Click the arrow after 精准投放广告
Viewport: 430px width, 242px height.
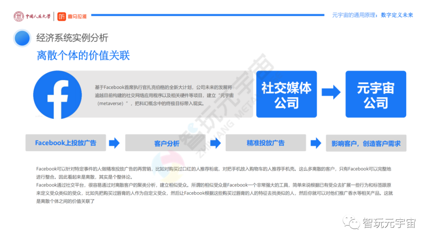(316, 143)
